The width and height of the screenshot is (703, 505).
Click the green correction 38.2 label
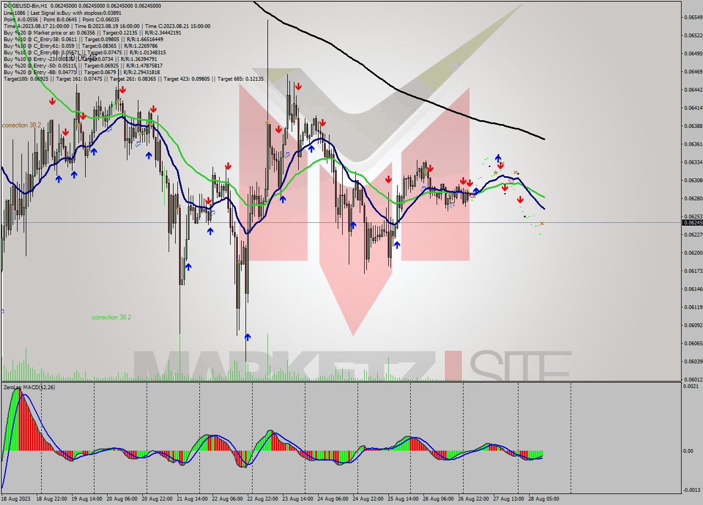click(111, 317)
